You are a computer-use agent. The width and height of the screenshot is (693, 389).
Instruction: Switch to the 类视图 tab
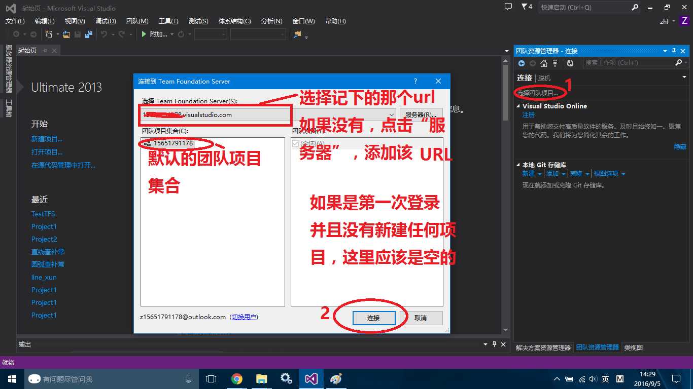point(633,347)
